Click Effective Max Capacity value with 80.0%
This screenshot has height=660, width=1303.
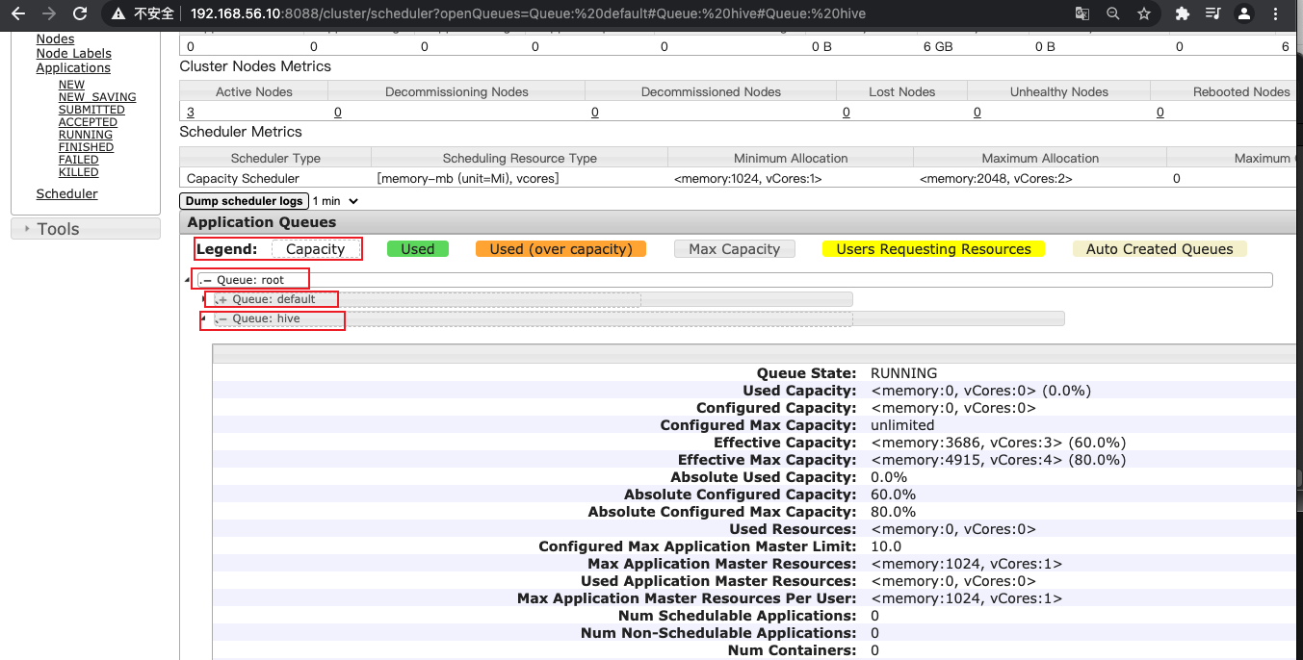tap(998, 460)
